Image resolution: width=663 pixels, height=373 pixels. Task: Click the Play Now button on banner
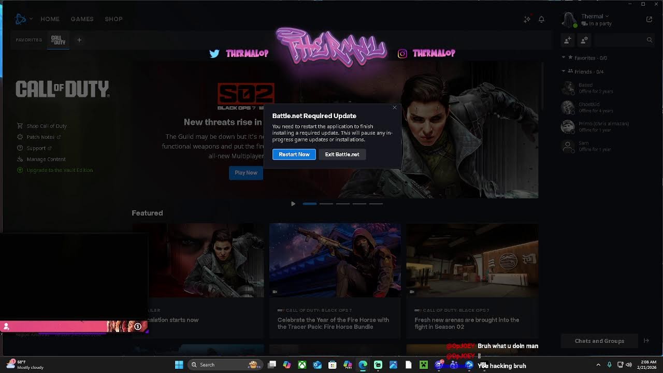pyautogui.click(x=246, y=173)
